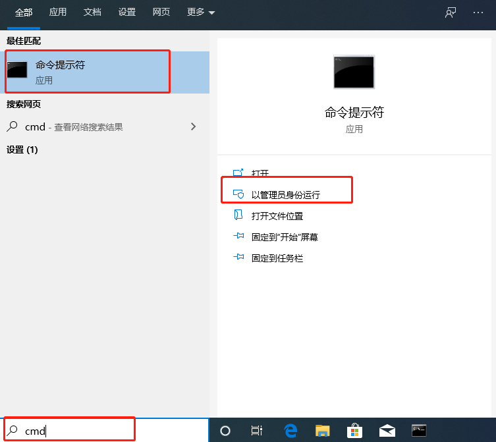This screenshot has height=442, width=496.
Task: Click the pin icon for 固定到"开始"屏幕
Action: click(x=238, y=236)
